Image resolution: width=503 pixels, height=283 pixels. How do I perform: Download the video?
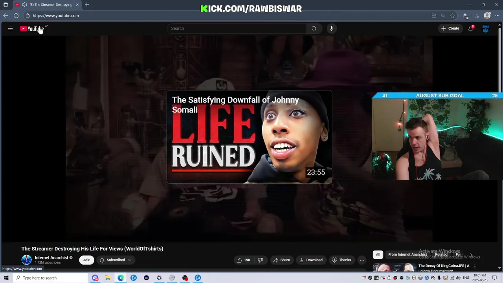[311, 260]
